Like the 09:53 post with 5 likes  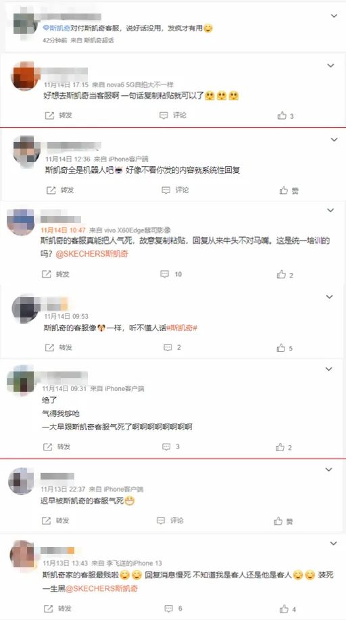(285, 348)
